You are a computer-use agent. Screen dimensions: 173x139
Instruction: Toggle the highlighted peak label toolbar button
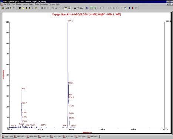66,8
